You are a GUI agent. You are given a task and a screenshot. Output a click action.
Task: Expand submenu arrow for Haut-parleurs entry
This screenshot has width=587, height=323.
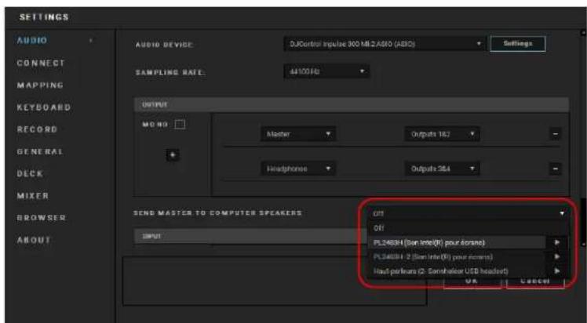(x=557, y=271)
